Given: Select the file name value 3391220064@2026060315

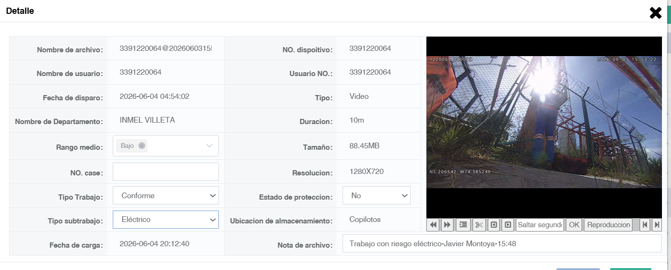Looking at the screenshot, I should point(166,48).
